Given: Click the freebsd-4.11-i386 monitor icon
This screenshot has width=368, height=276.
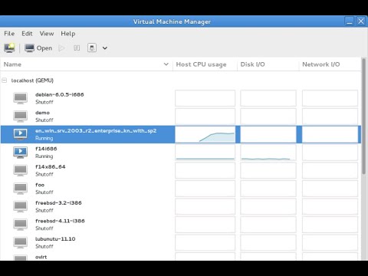Looking at the screenshot, I should 21,225.
